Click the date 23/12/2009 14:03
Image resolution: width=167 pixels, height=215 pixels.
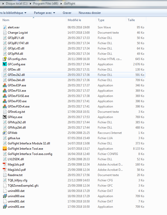[78, 180]
